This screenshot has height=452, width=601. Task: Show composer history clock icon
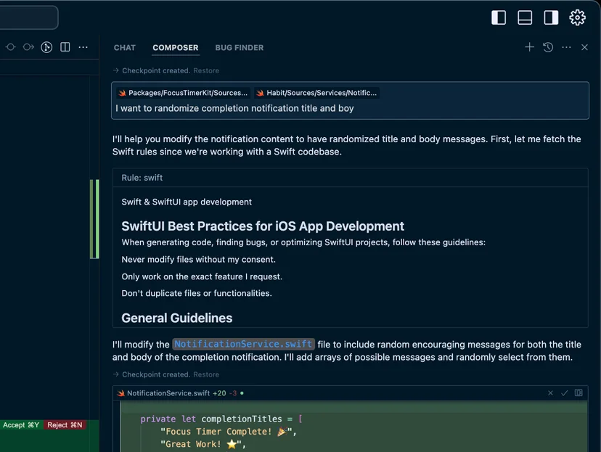coord(548,47)
